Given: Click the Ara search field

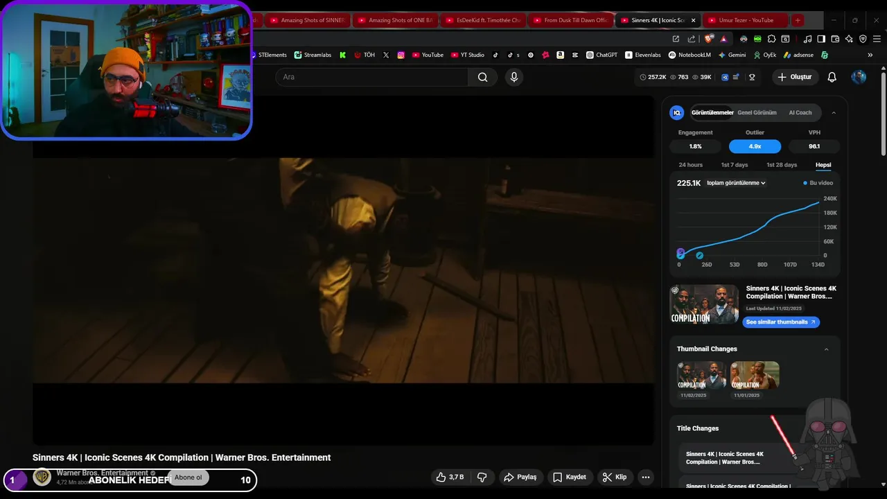Looking at the screenshot, I should [x=372, y=77].
